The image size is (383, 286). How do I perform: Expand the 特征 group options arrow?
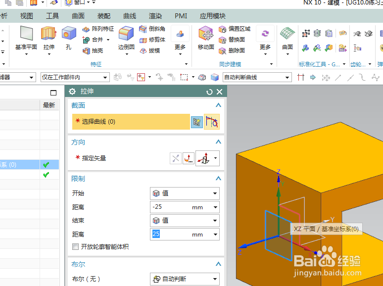click(187, 64)
